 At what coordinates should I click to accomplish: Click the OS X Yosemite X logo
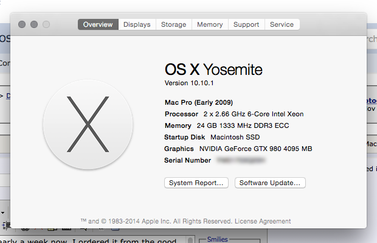pos(88,124)
